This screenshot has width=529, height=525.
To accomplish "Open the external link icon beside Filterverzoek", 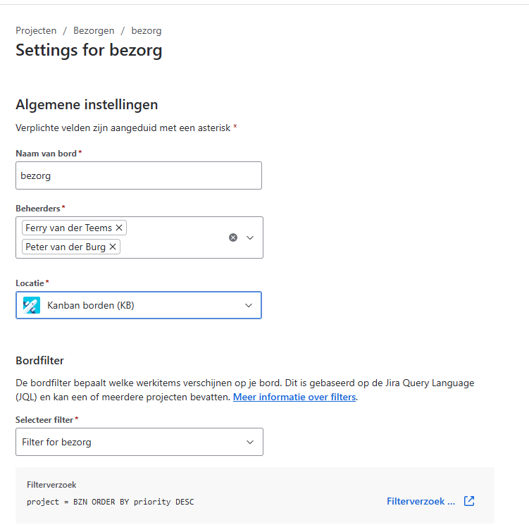I will pos(469,501).
